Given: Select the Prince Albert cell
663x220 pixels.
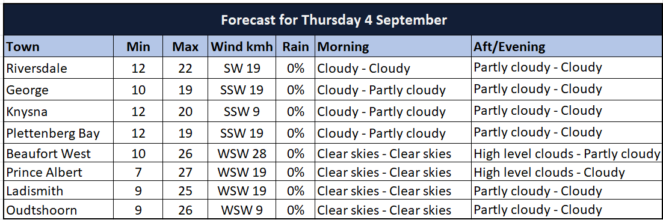Looking at the screenshot, I should point(58,172).
